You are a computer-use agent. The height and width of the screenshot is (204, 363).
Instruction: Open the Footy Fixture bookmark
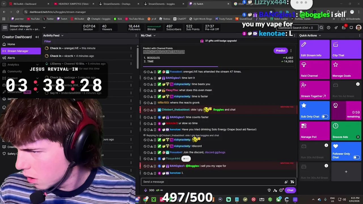coord(224,19)
